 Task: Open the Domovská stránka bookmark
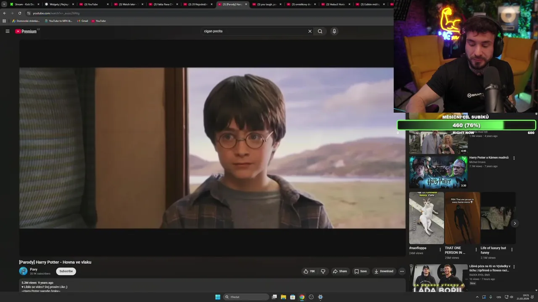26,21
